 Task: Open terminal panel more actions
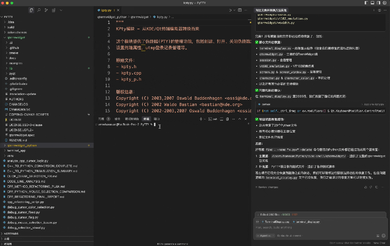tap(233, 119)
